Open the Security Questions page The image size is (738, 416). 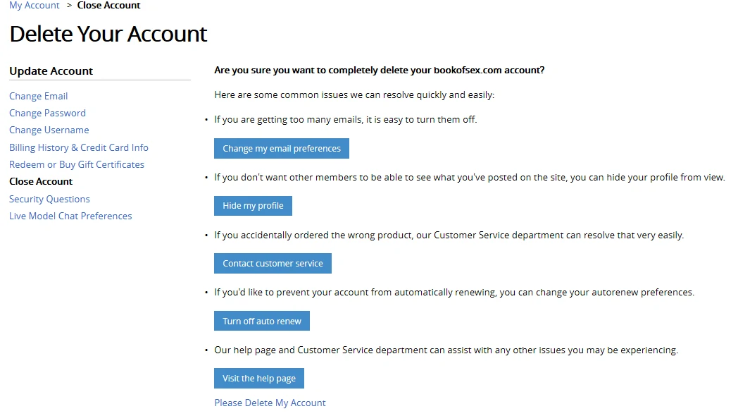point(49,199)
